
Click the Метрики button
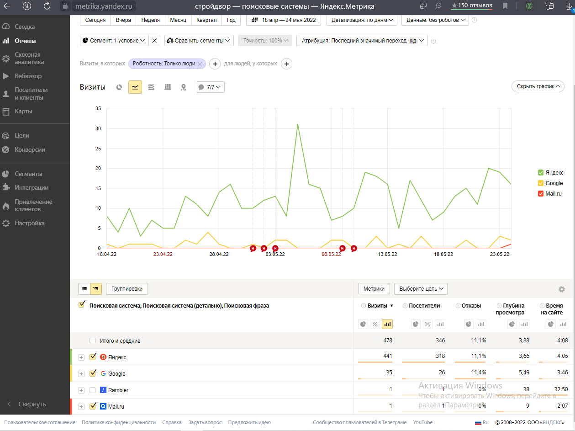(375, 289)
